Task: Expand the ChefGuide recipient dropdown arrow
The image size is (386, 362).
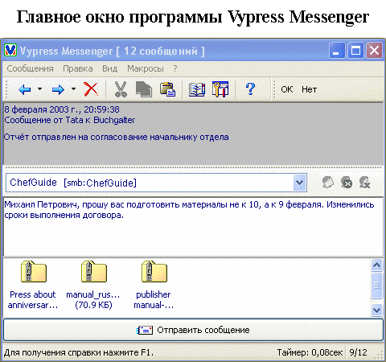Action: 299,183
